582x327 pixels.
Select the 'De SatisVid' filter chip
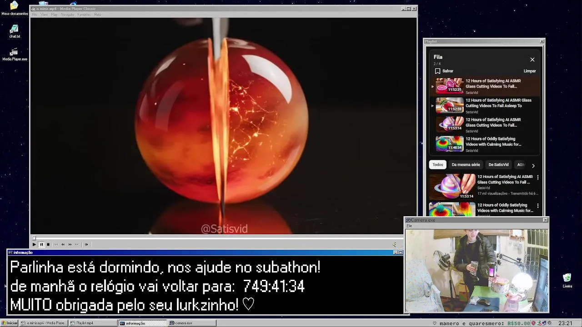pos(498,164)
